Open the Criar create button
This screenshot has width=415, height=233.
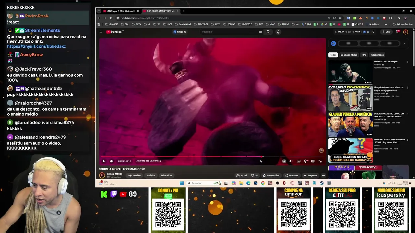click(386, 32)
